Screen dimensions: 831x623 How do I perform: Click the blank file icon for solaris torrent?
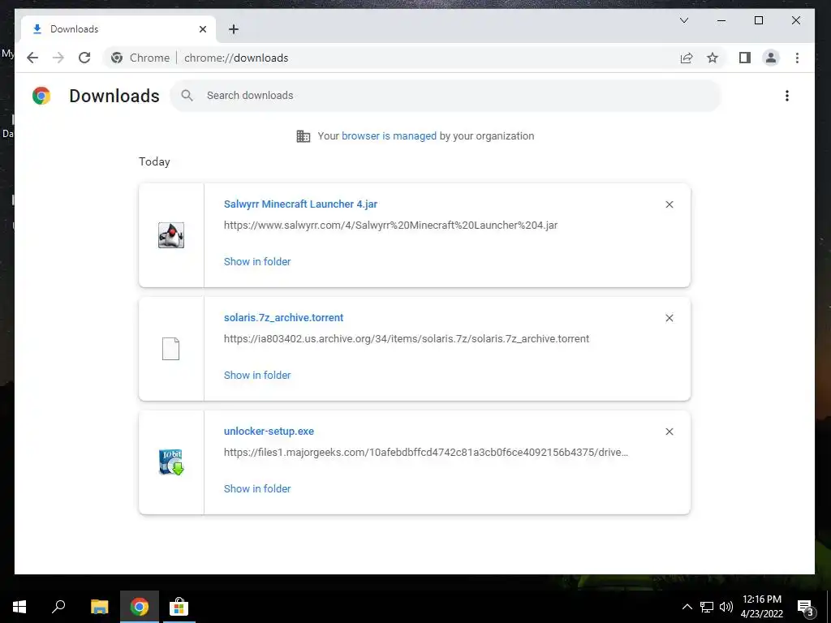coord(170,349)
